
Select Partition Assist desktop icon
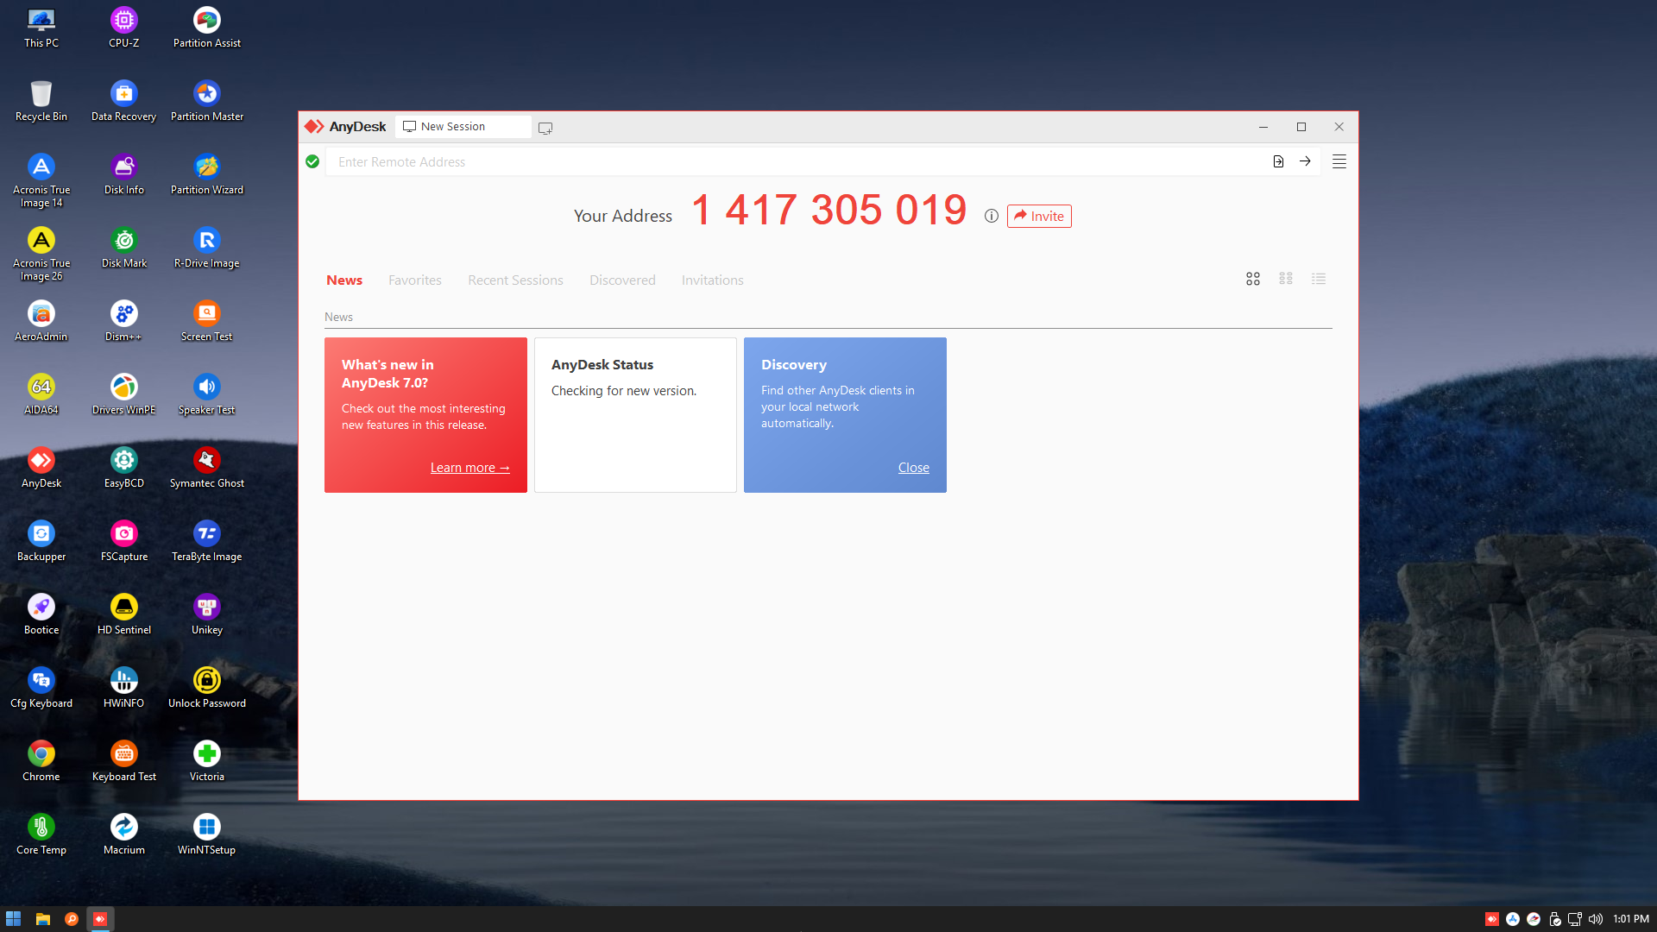pyautogui.click(x=207, y=28)
